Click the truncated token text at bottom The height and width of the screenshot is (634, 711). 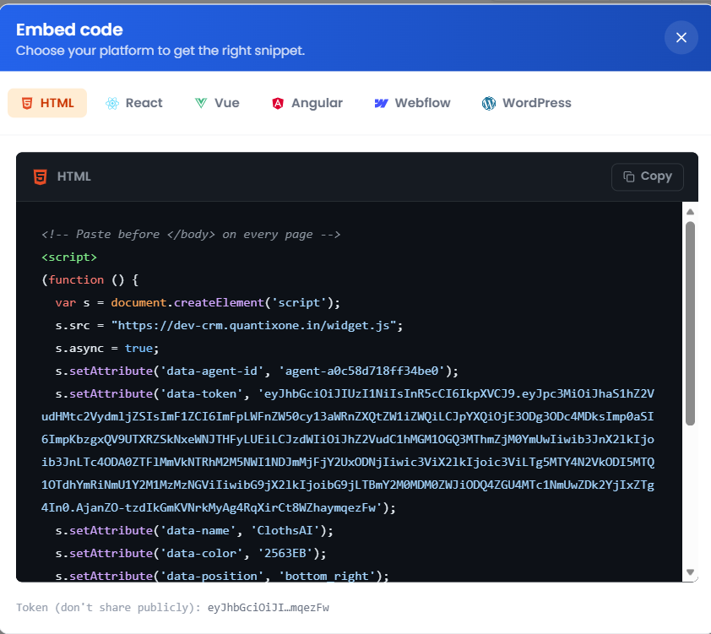[269, 607]
